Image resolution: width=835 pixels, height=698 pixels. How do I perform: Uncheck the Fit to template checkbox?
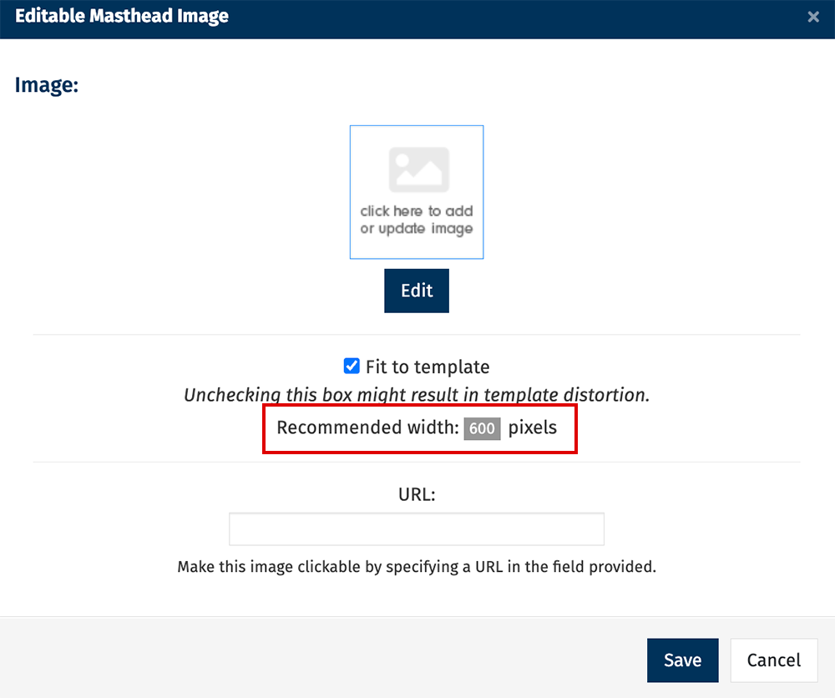pyautogui.click(x=352, y=367)
